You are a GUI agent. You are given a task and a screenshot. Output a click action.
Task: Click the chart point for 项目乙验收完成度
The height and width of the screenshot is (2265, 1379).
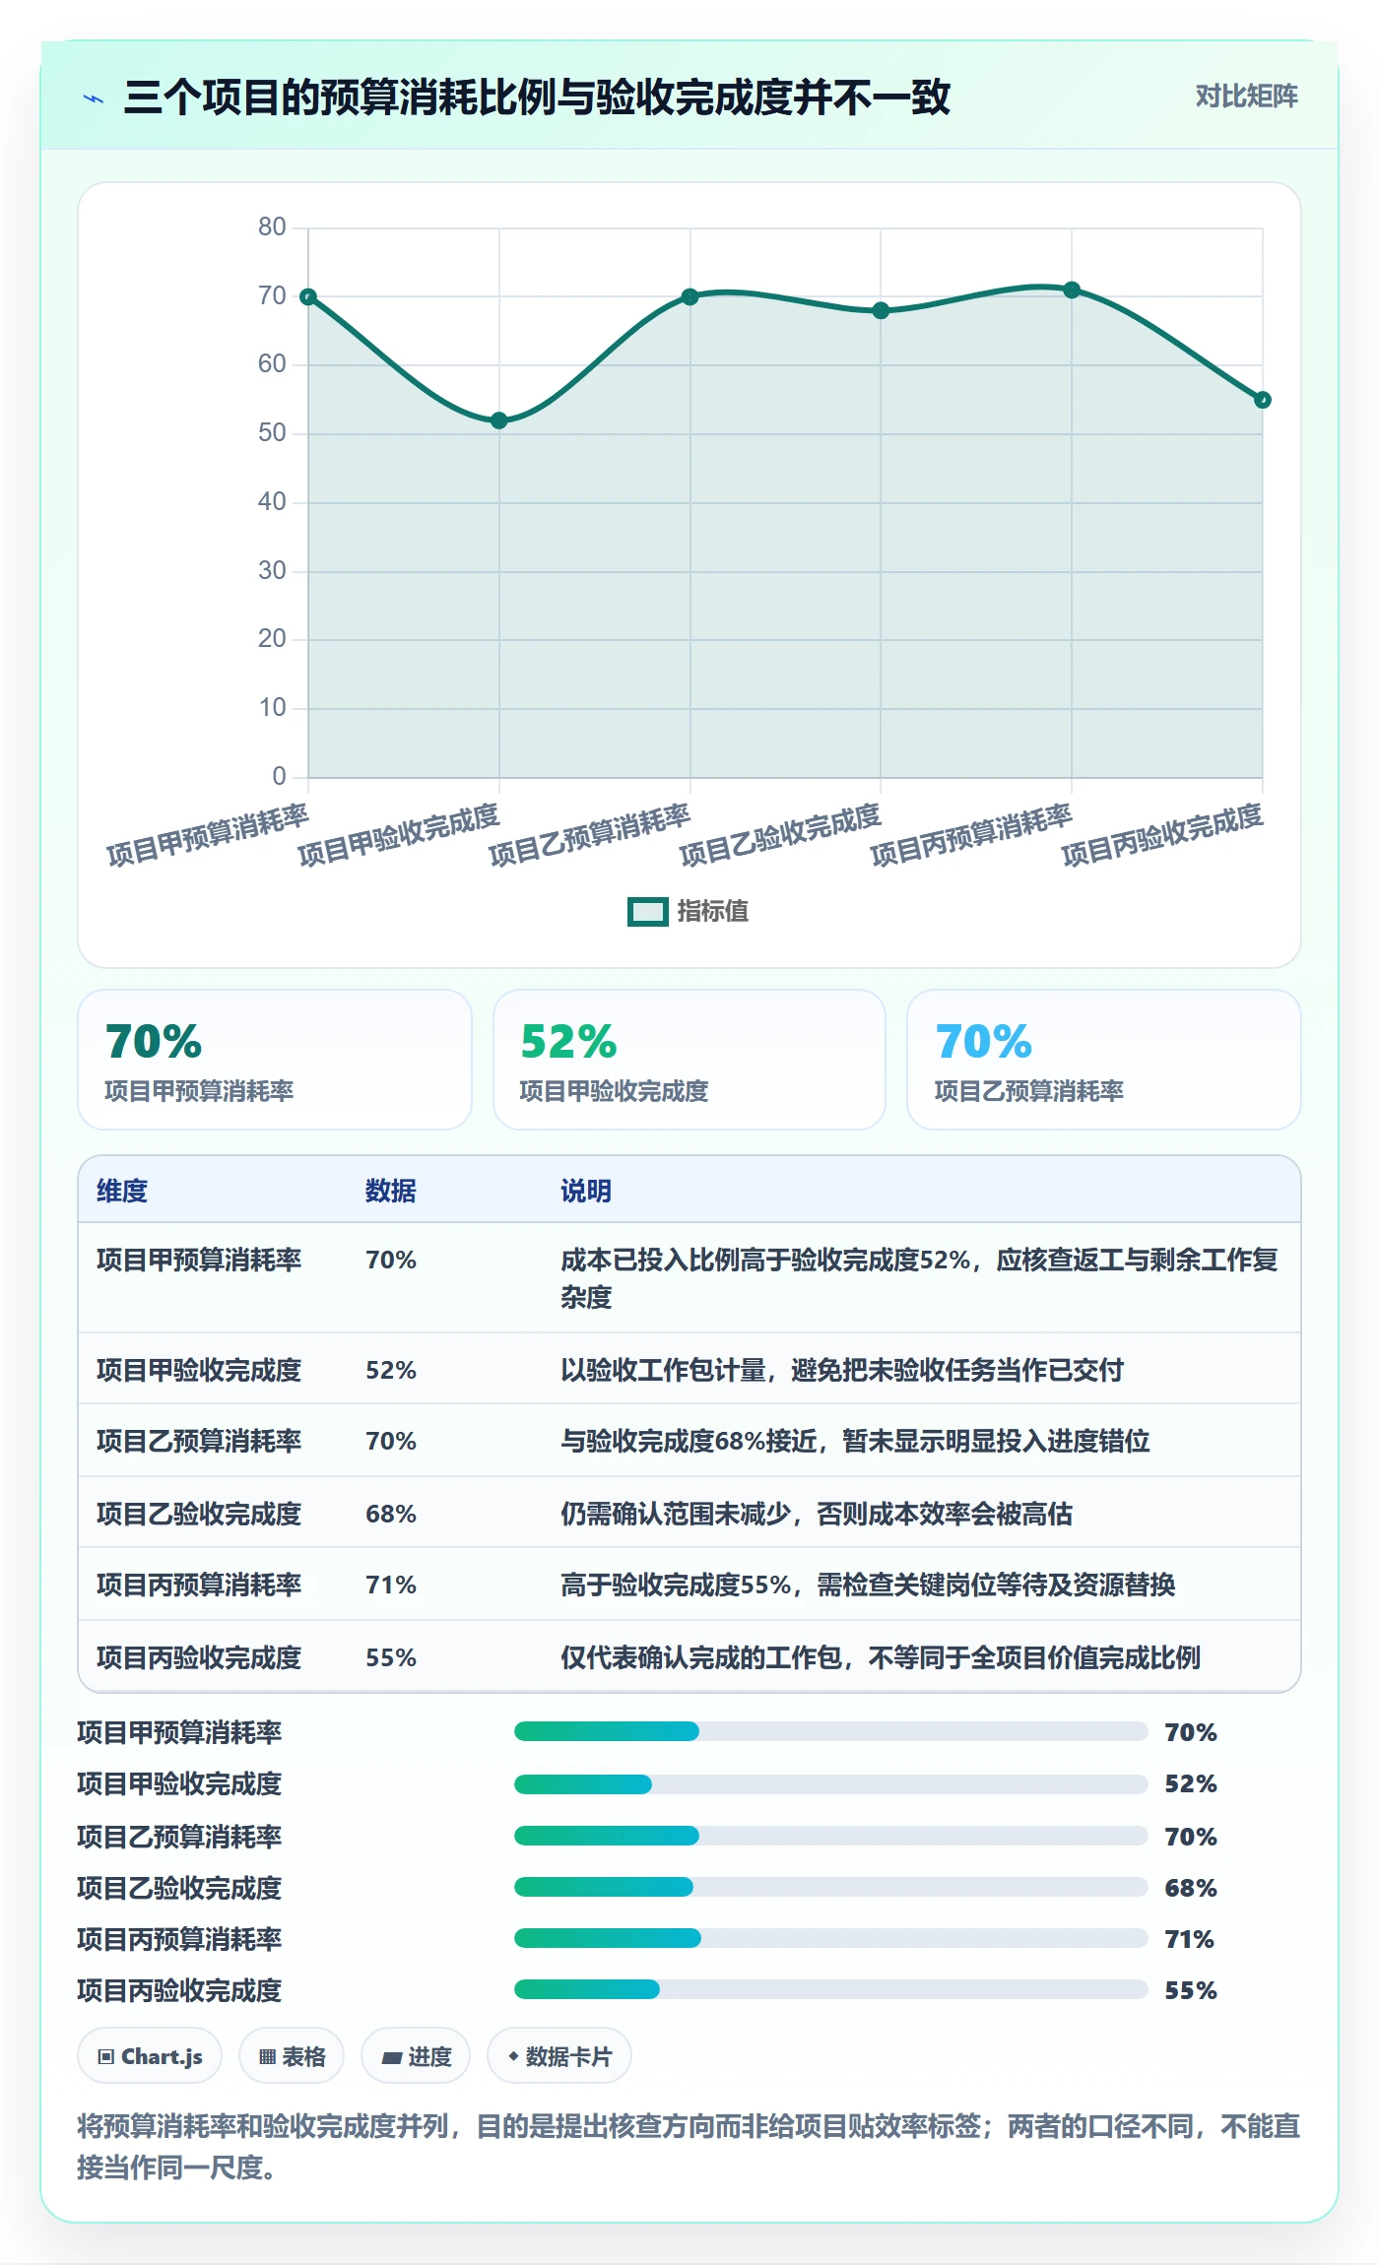[x=881, y=310]
